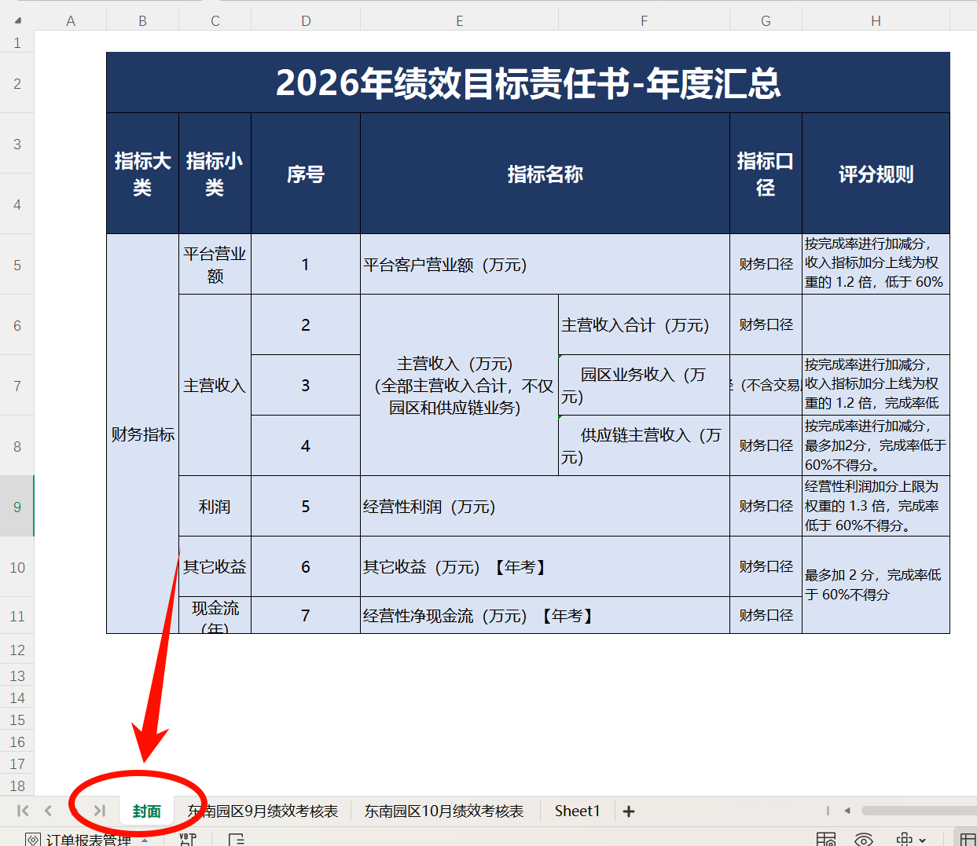
Task: Click the VB macro recording icon in status bar
Action: tap(186, 840)
